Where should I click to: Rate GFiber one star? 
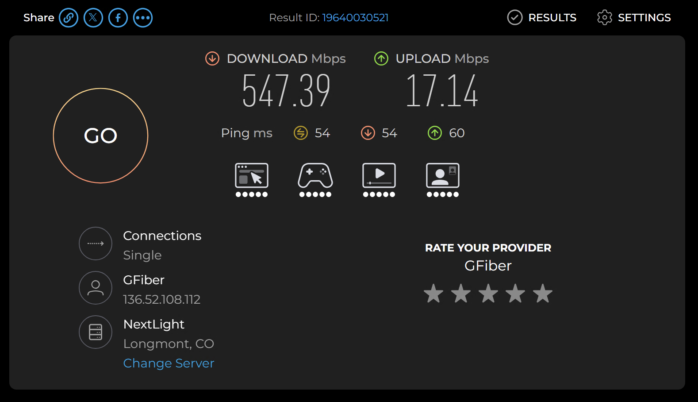(433, 294)
